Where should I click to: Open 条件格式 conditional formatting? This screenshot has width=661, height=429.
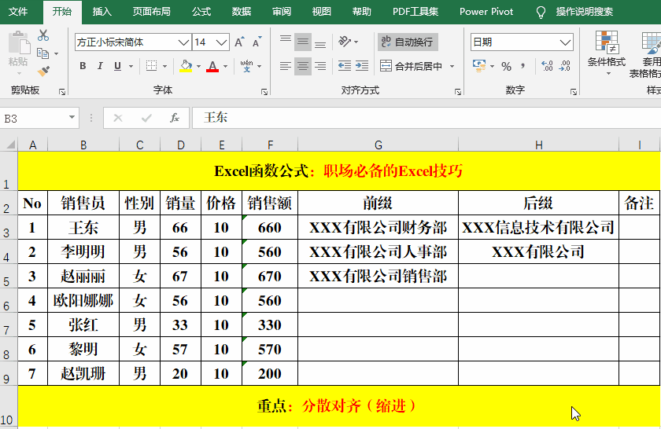coord(607,53)
